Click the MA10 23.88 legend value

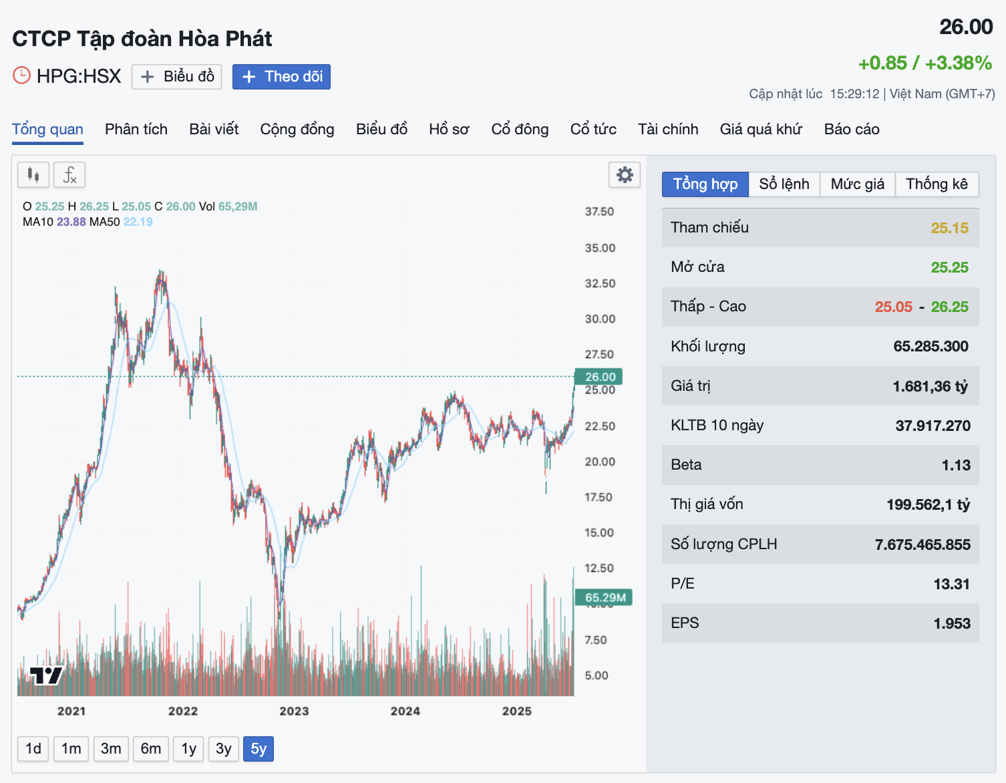click(x=71, y=222)
